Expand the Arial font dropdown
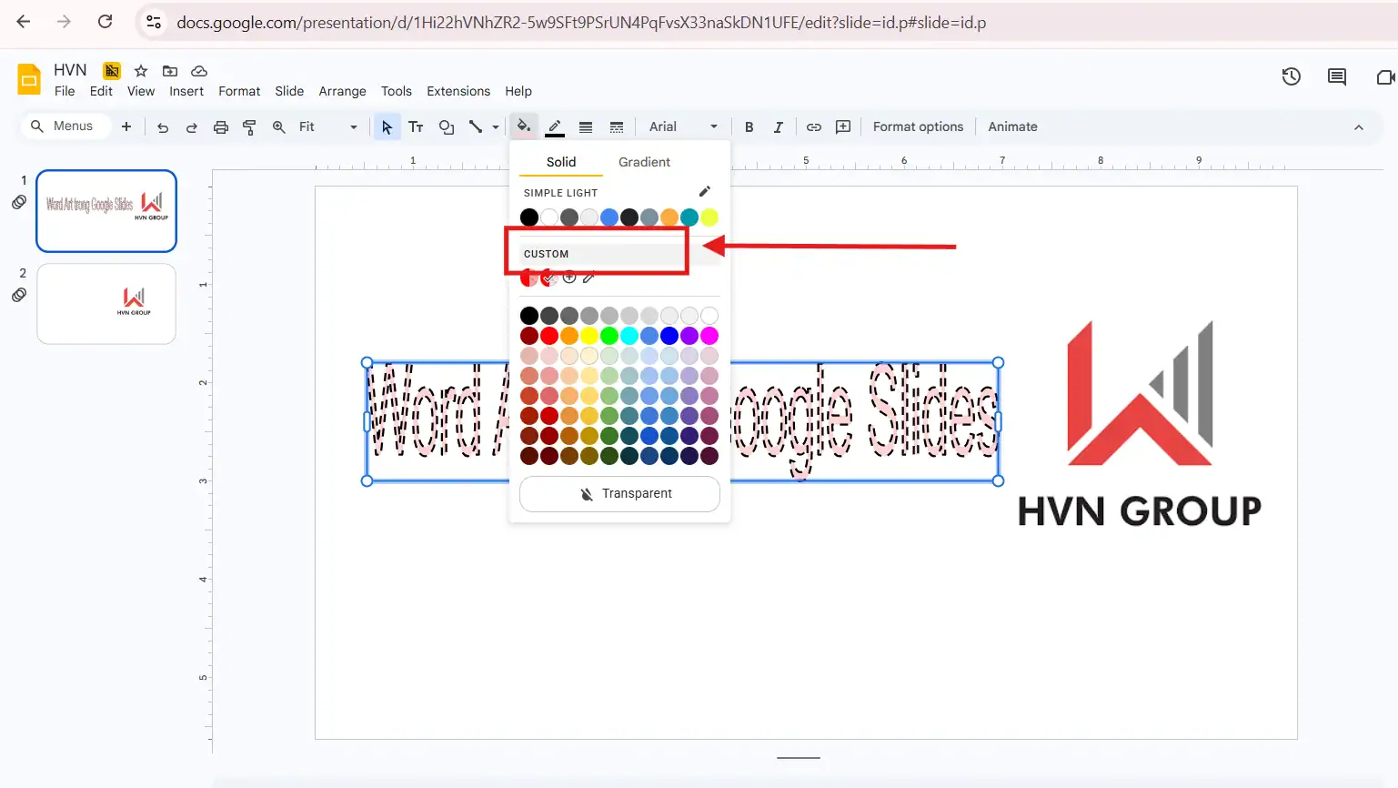 pos(682,126)
